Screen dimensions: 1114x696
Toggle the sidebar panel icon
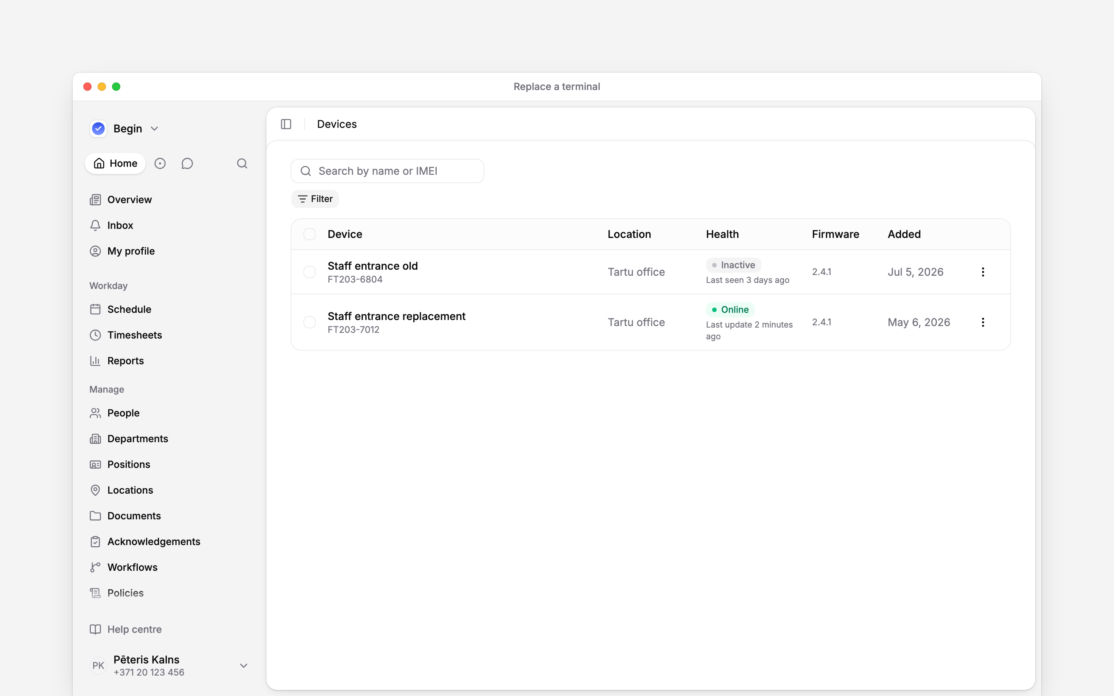tap(286, 124)
